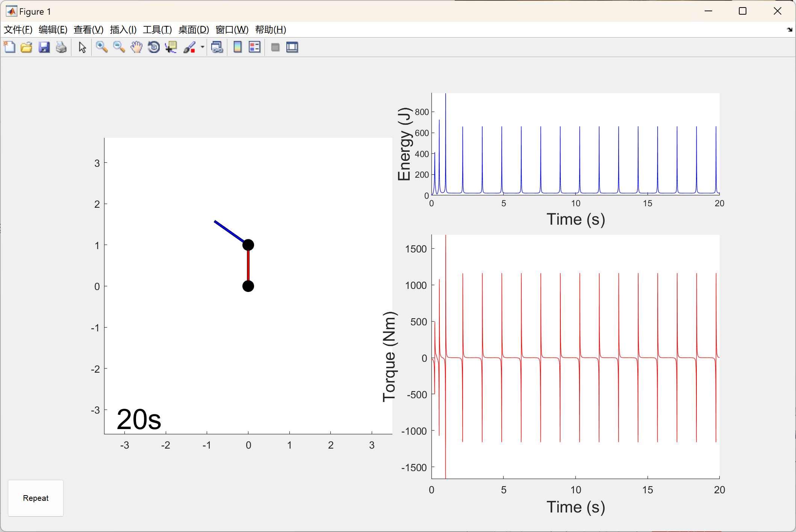Click the Link Plot toolbar button

coord(217,47)
